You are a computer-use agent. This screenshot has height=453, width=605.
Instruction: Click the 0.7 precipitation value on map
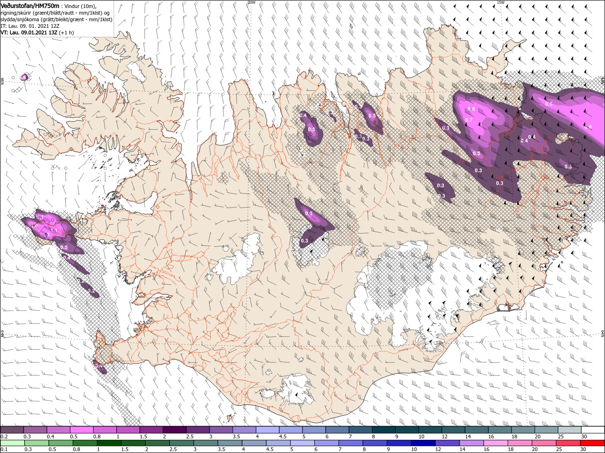coord(468,120)
